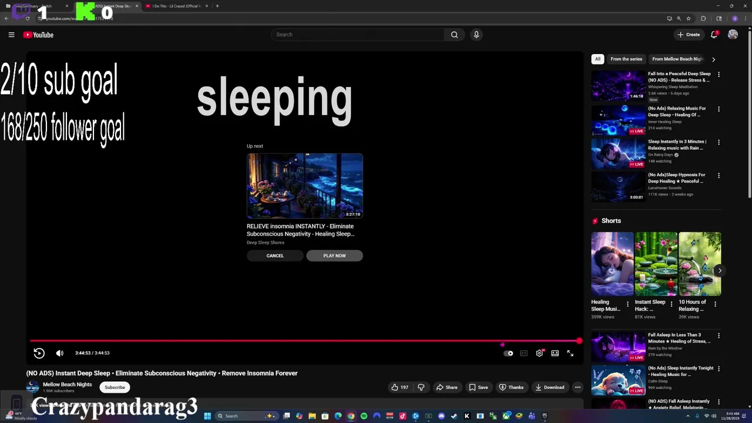Click the search magnifier button

(454, 35)
